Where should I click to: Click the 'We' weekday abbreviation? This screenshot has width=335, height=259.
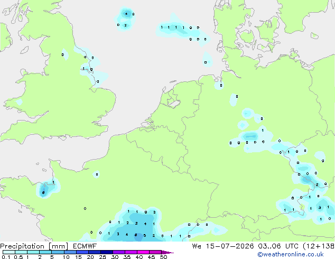pyautogui.click(x=197, y=246)
